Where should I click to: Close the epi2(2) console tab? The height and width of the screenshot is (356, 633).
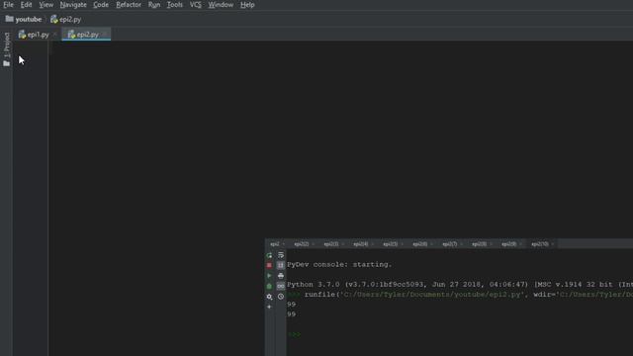[x=313, y=244]
